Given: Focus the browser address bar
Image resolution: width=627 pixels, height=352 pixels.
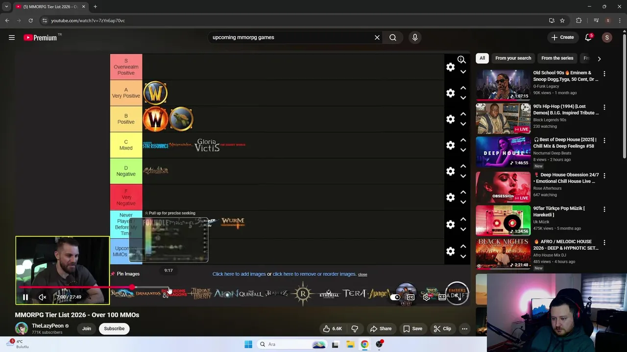Looking at the screenshot, I should click(x=294, y=21).
